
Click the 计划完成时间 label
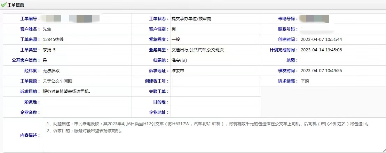coord(284,50)
